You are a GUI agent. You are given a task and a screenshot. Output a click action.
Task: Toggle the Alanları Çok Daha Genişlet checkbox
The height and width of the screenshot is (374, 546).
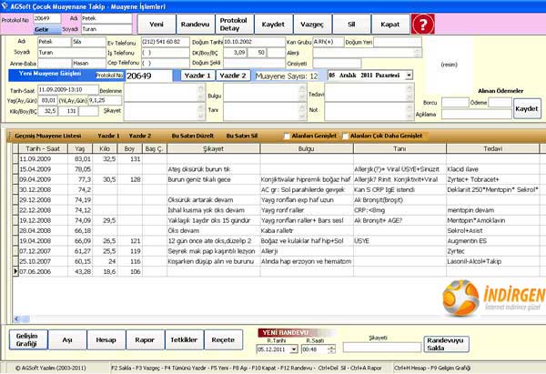pyautogui.click(x=345, y=135)
